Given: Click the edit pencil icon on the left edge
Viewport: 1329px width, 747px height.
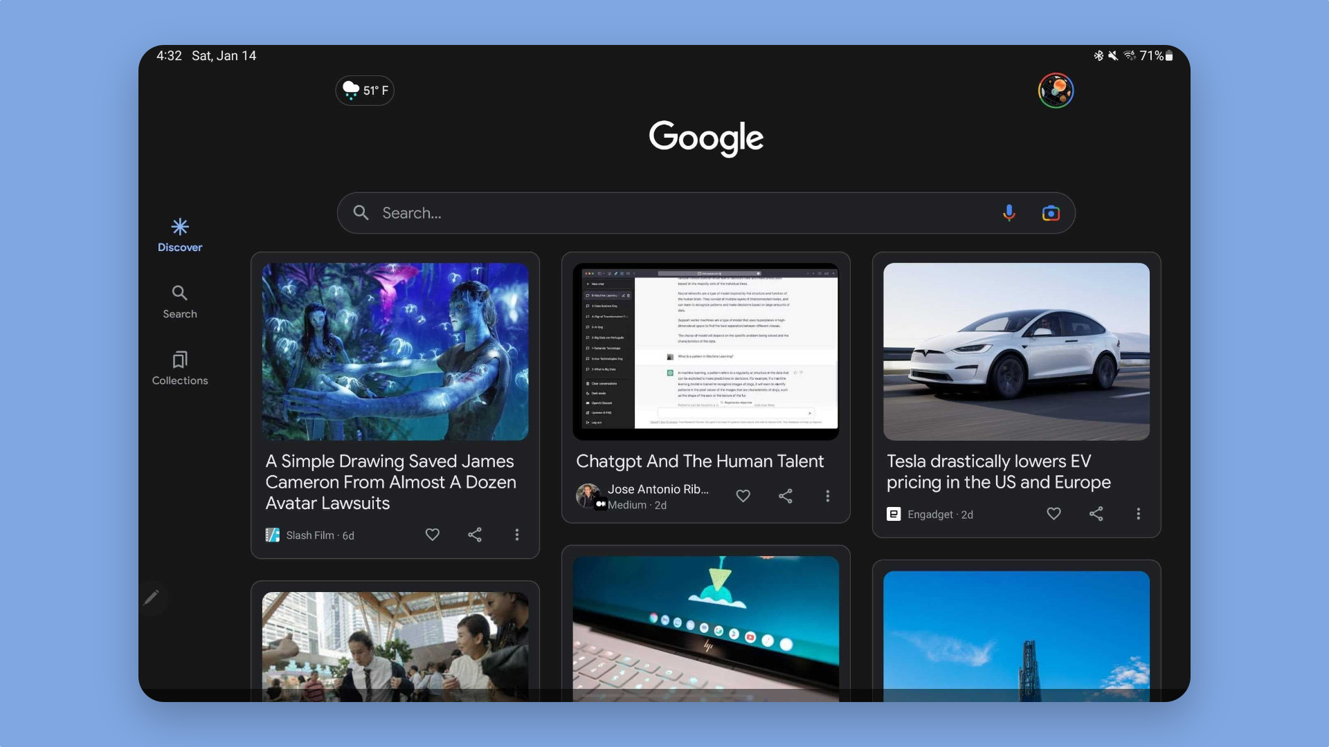Looking at the screenshot, I should click(152, 597).
